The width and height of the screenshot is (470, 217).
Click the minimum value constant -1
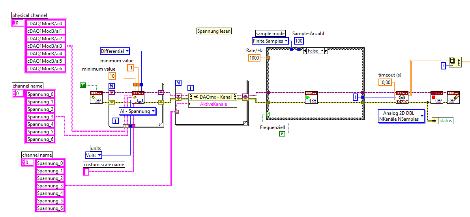click(x=130, y=68)
